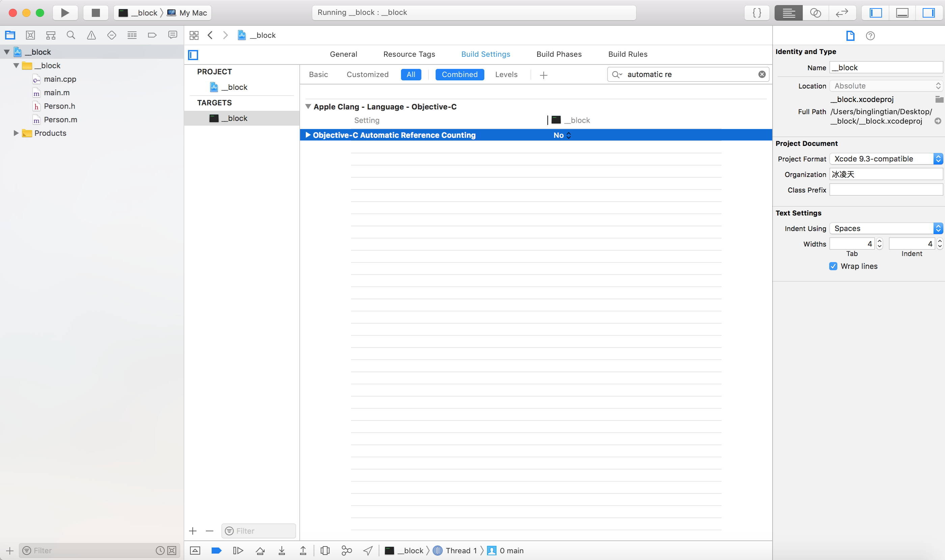Image resolution: width=945 pixels, height=560 pixels.
Task: Collapse Apple Clang Objective-C section
Action: [x=308, y=107]
